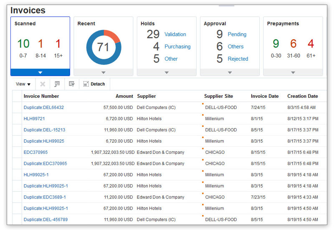Sort by Invoice Number column header

[41, 96]
